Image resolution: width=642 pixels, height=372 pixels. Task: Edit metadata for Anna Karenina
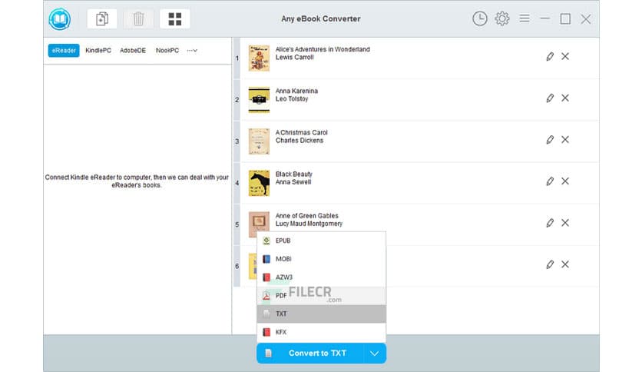click(x=550, y=98)
